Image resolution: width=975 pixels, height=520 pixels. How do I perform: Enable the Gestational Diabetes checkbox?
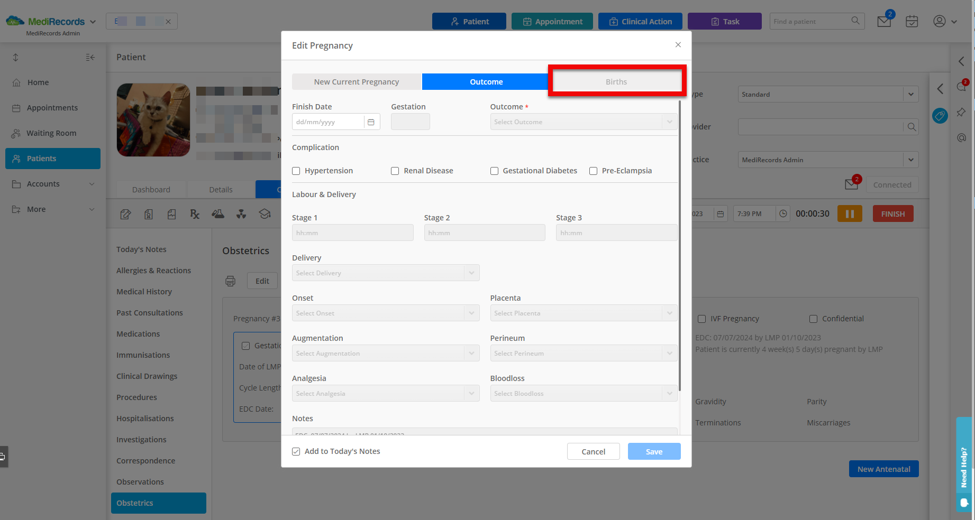pos(494,171)
